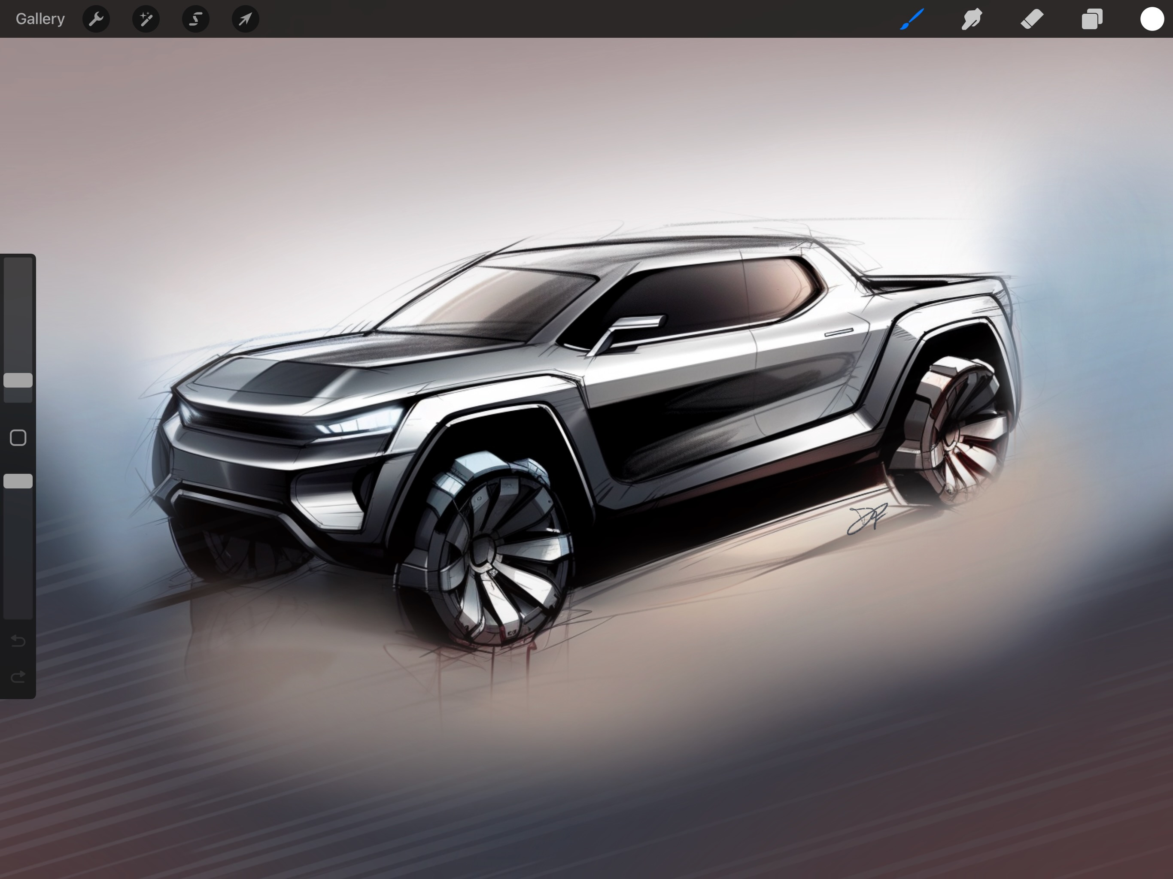This screenshot has width=1173, height=879.
Task: Tap the sidebar modify square button
Action: (x=18, y=437)
